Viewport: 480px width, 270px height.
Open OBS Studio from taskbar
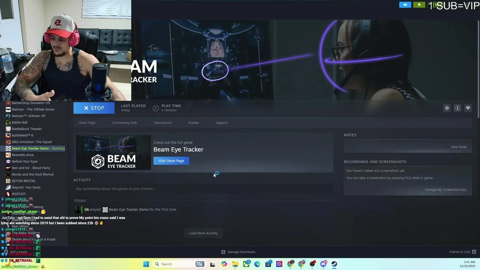point(312,264)
